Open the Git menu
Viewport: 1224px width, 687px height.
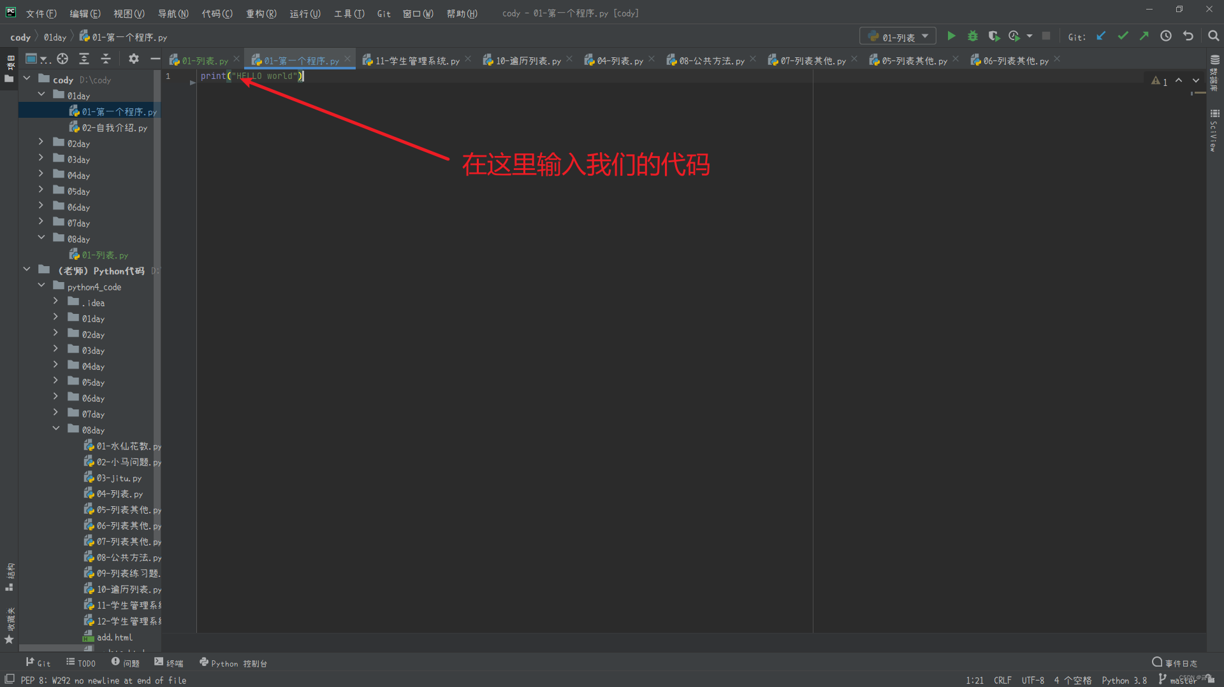coord(384,13)
